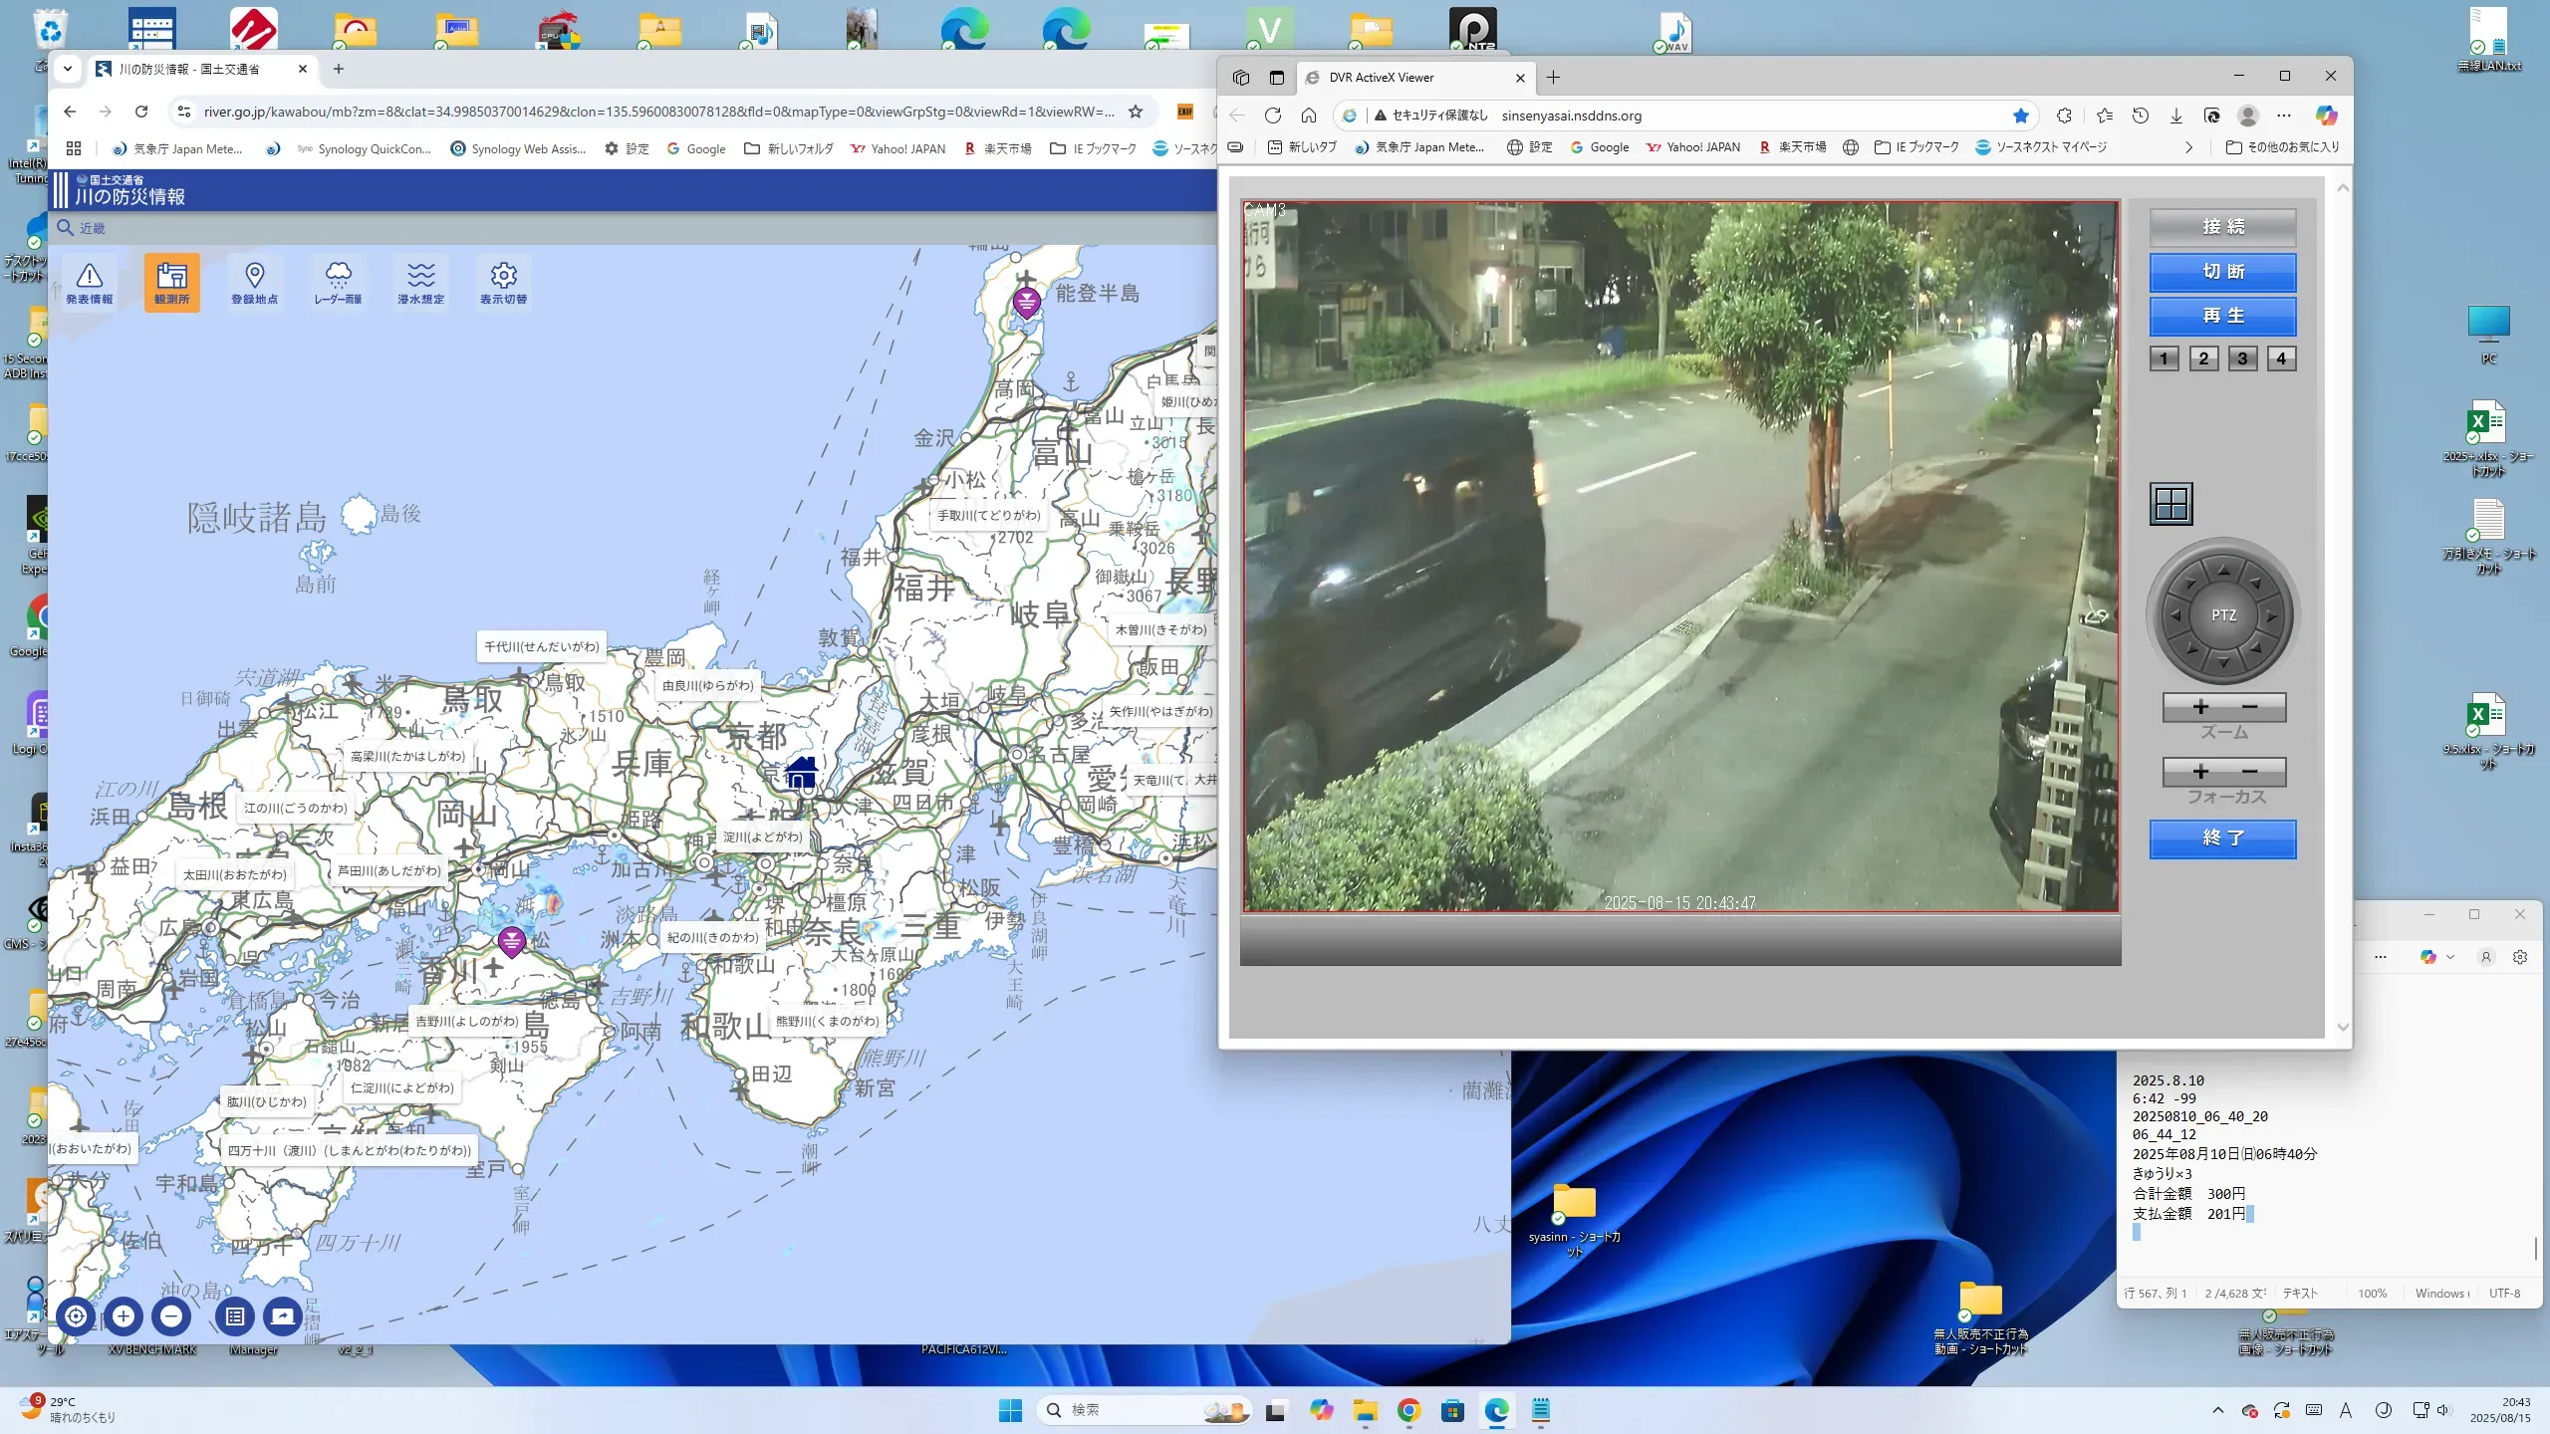
Task: Click the current location target button on map
Action: [x=76, y=1316]
